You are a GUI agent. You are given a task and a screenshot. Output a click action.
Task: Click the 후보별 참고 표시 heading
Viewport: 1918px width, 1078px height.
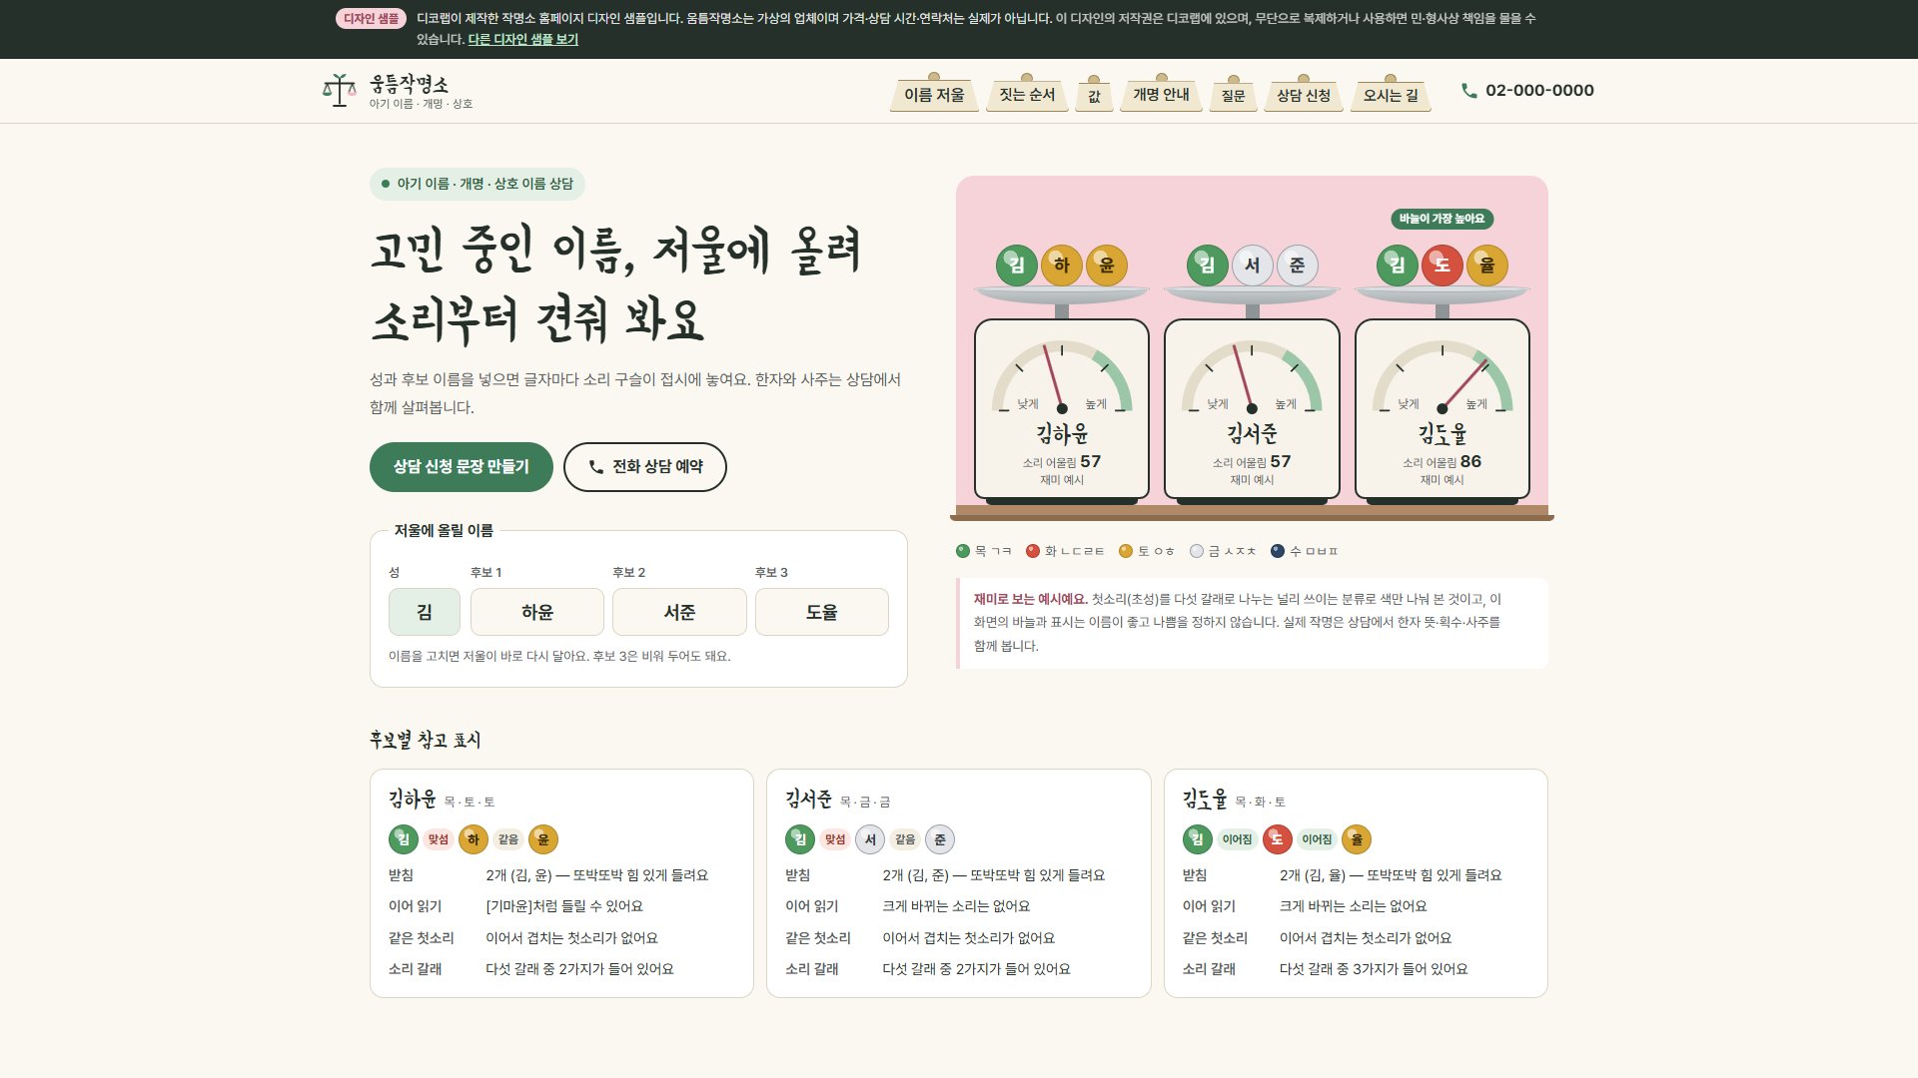[426, 741]
